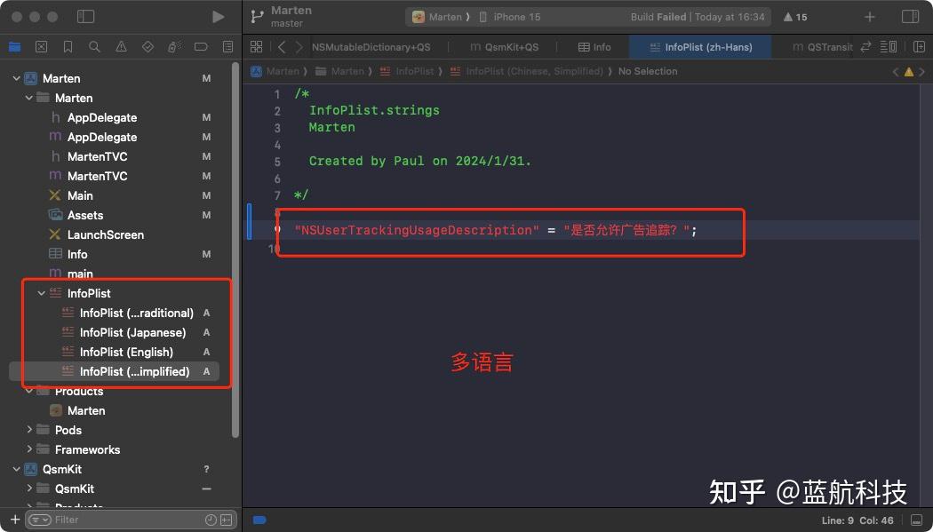933x532 pixels.
Task: Open the Debug navigator spray icon
Action: tap(174, 46)
